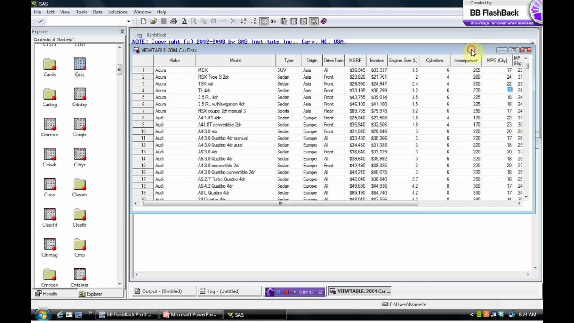Open the Help menu
Viewport: 574px width, 323px height.
click(161, 12)
